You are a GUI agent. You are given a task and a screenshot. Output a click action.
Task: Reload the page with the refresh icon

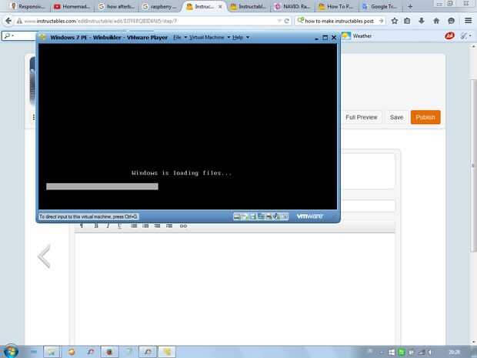286,21
